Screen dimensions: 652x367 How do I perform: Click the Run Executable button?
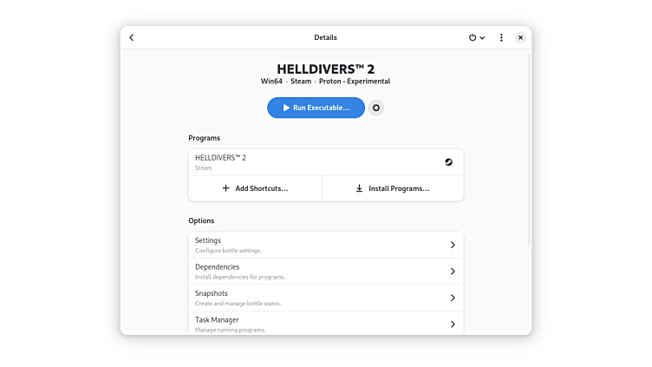point(316,108)
